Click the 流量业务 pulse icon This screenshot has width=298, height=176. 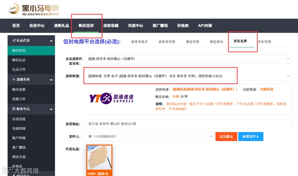[x=14, y=79]
